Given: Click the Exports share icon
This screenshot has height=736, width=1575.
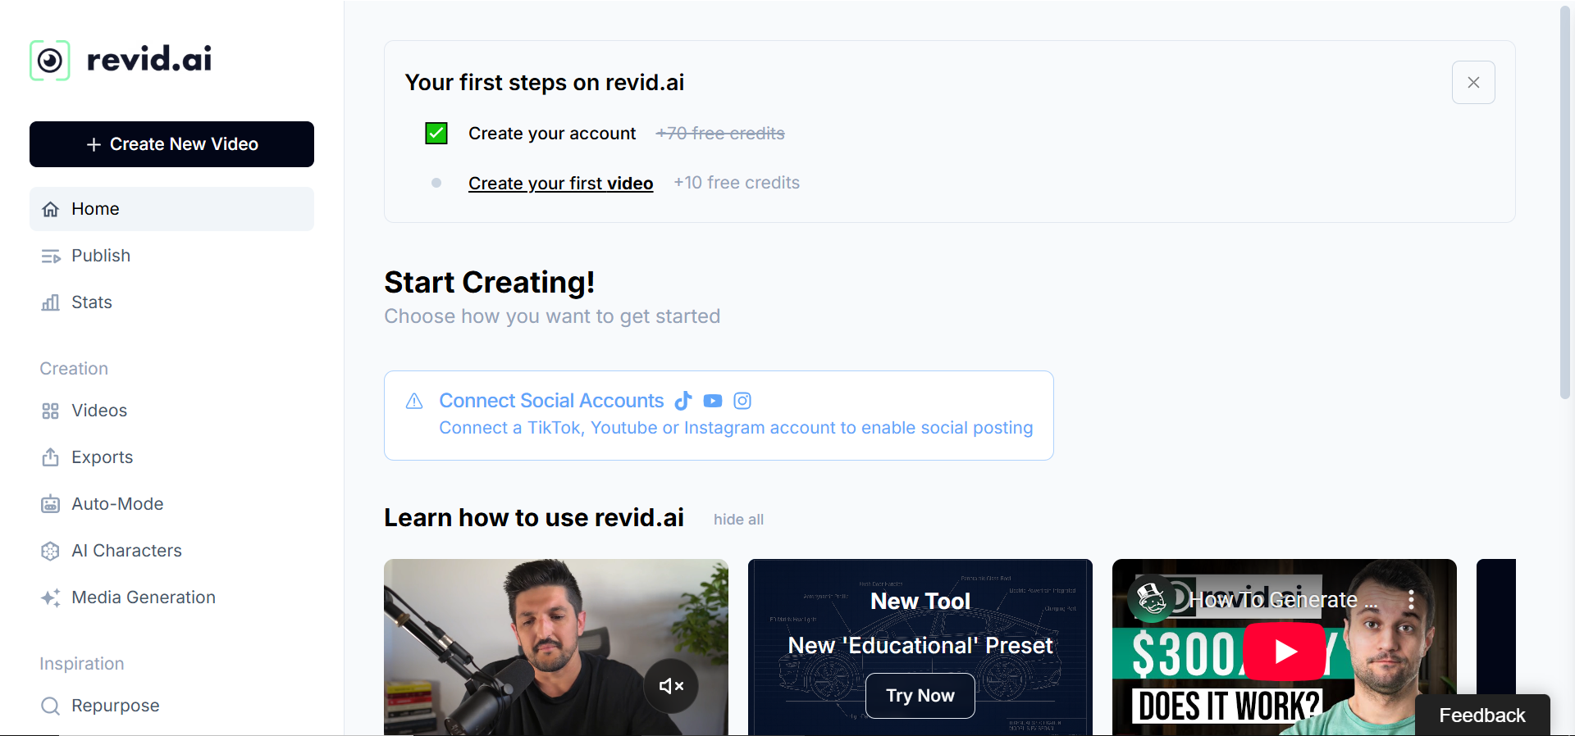Looking at the screenshot, I should (x=51, y=457).
